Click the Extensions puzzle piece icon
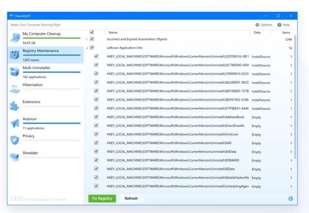Viewport: 309px width, 213px height. click(15, 106)
